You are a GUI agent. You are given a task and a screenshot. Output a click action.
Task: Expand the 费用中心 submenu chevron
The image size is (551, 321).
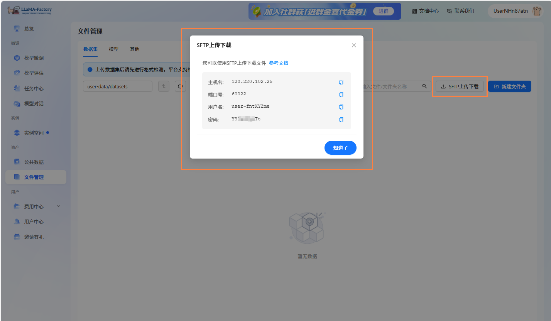tap(59, 206)
